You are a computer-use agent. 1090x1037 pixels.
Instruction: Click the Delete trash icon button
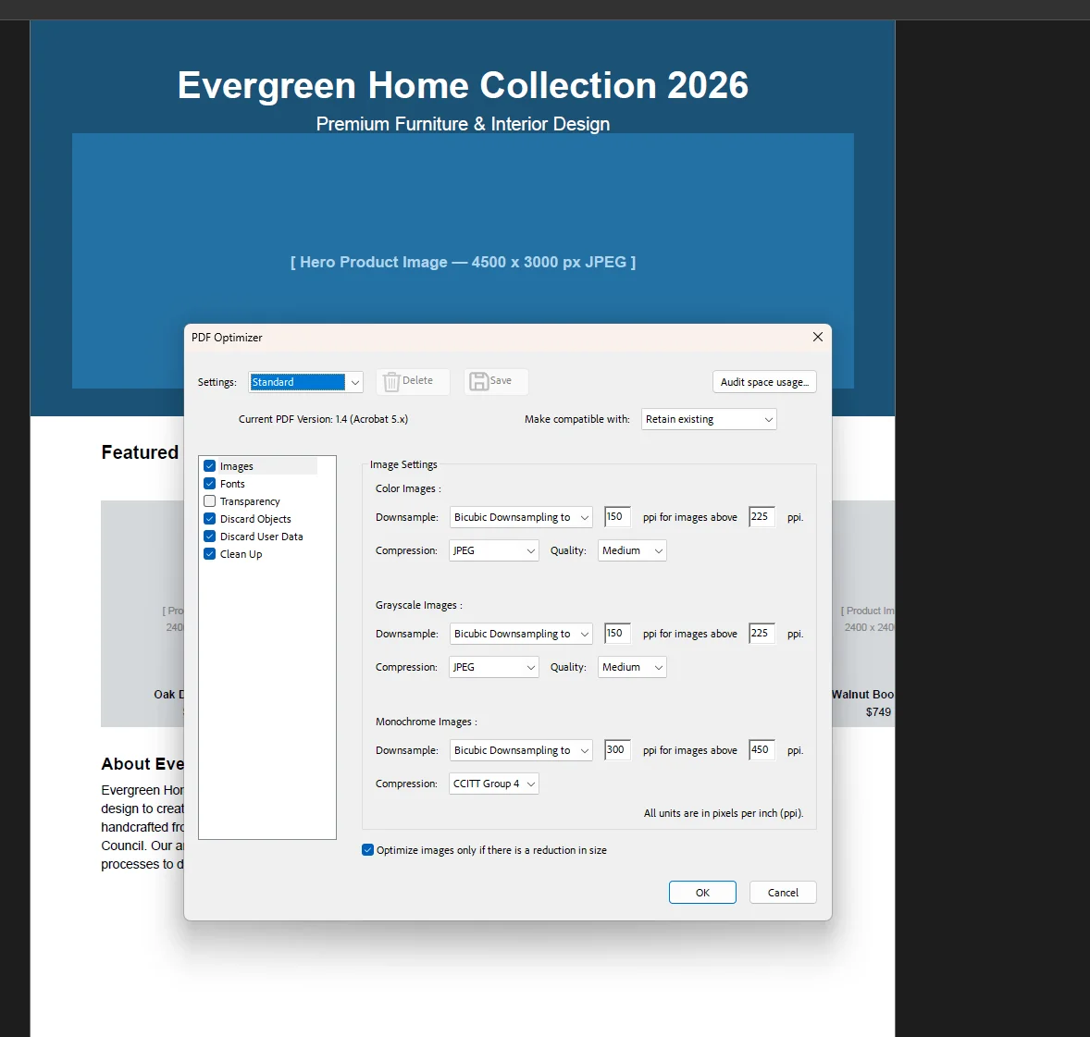(x=413, y=381)
